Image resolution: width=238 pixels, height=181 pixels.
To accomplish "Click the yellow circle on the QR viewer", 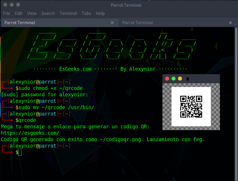I will [180, 78].
